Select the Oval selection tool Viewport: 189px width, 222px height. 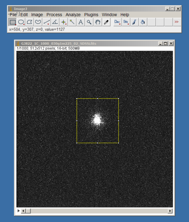(x=21, y=22)
